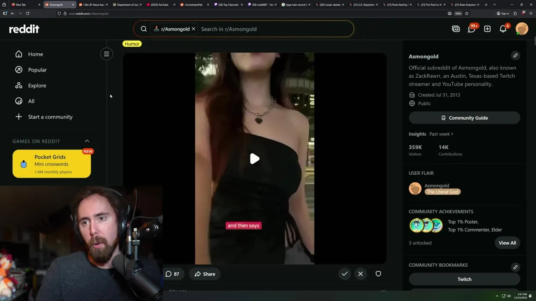Open chat messages with 99+ badge
Viewport: 536px width, 301px height.
click(x=472, y=28)
